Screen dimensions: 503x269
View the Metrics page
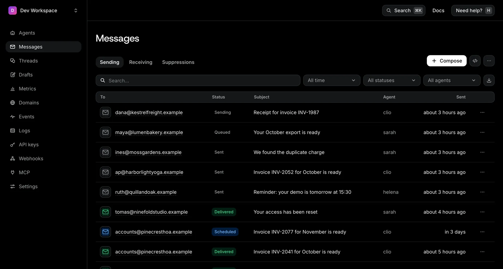(x=43, y=89)
